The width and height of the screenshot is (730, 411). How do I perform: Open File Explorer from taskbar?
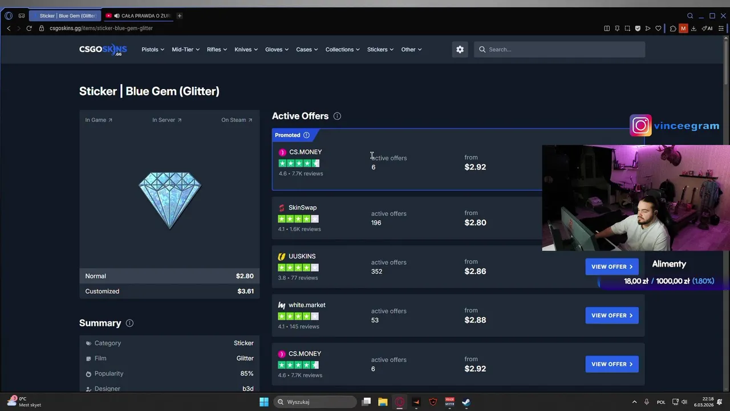[x=383, y=402]
